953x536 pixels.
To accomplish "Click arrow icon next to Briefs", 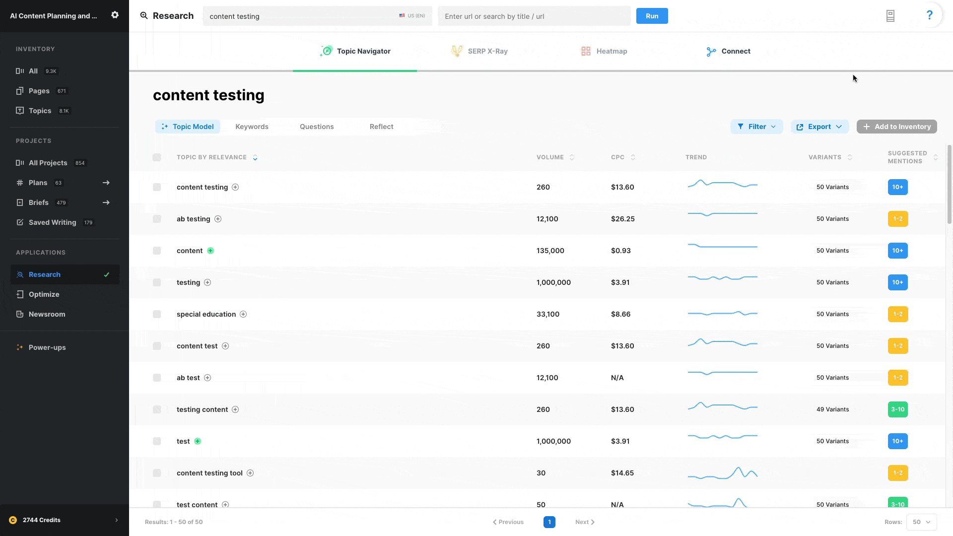I will point(106,202).
